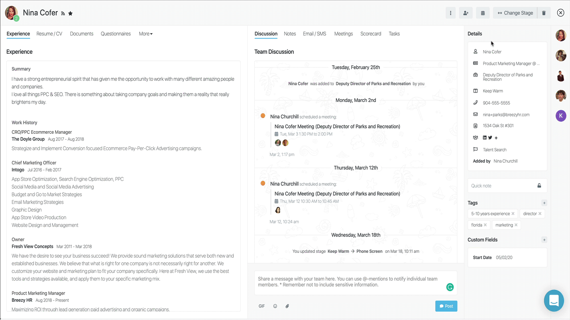Image resolution: width=570 pixels, height=320 pixels.
Task: Open the March 12 Nina Cofer Meeting link
Action: (337, 194)
